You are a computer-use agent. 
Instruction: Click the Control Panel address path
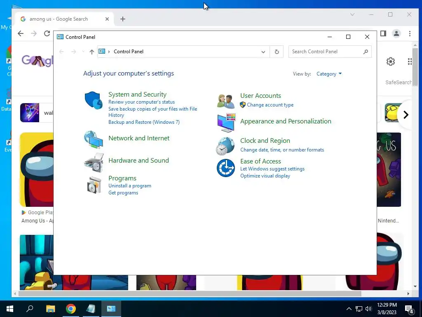point(129,52)
